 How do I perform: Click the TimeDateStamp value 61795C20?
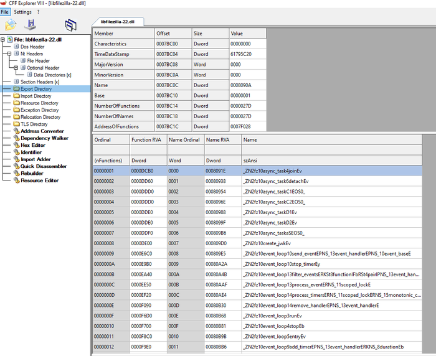pos(247,54)
